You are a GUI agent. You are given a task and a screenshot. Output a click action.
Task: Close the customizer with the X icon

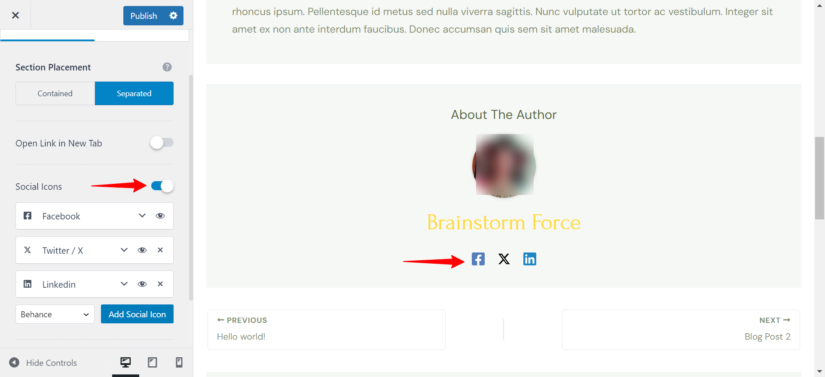tap(15, 15)
